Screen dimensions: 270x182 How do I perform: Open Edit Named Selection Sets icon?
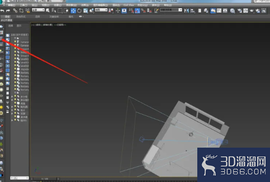click(x=157, y=11)
